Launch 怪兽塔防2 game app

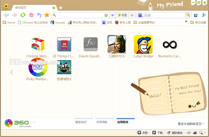tap(64, 70)
